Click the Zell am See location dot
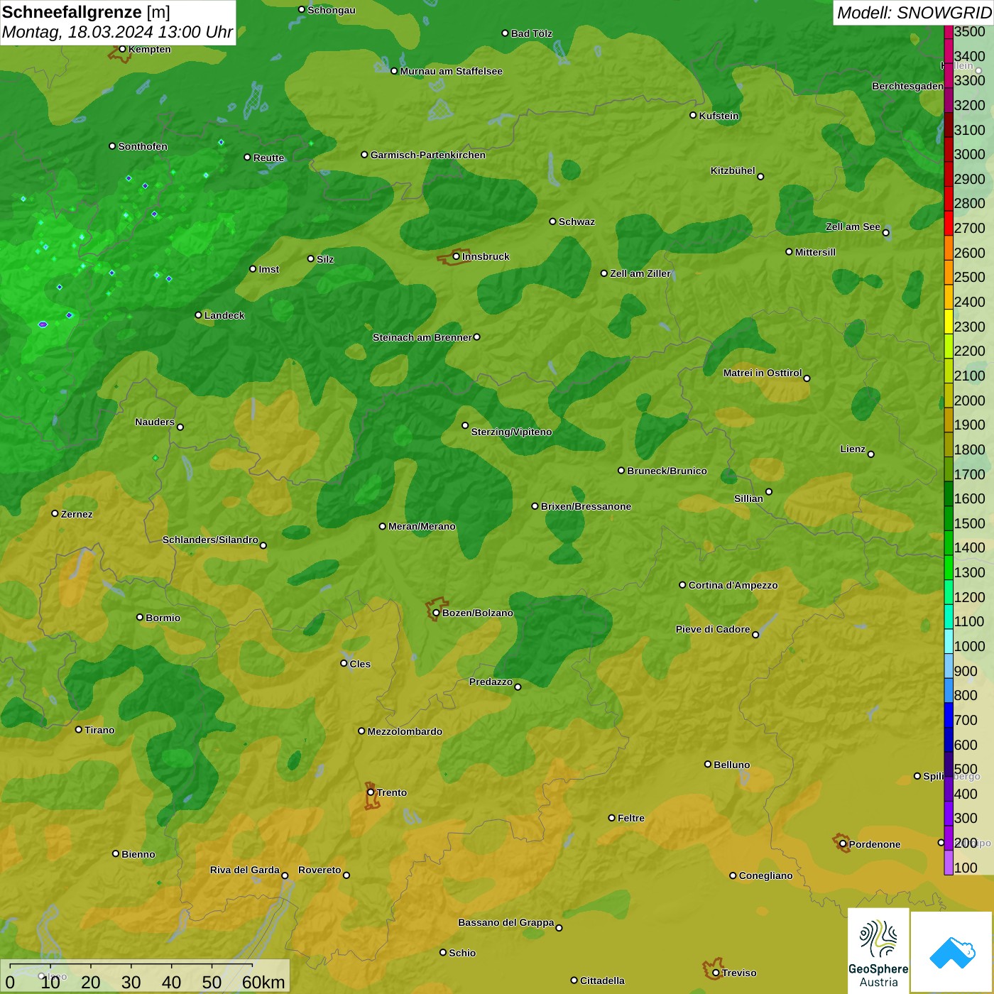994x994 pixels. click(x=885, y=232)
